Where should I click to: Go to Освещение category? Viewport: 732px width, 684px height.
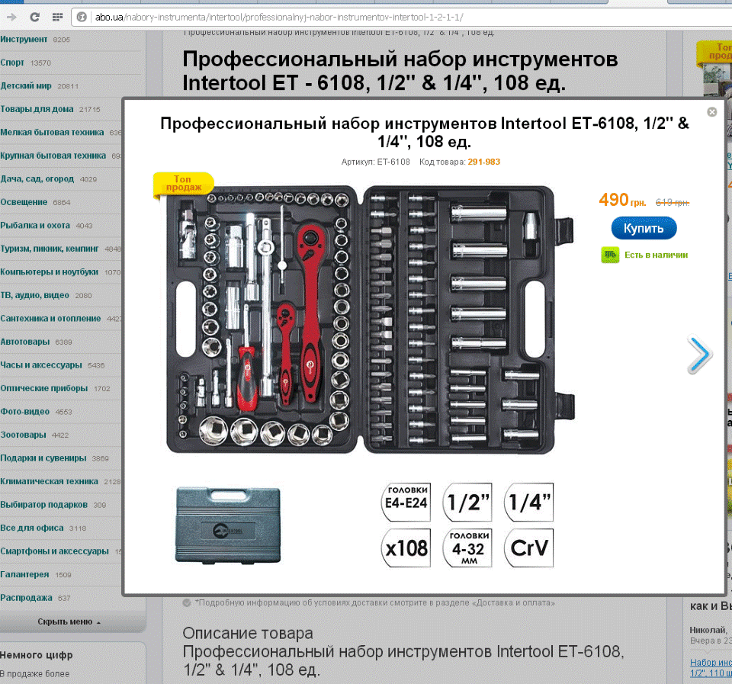[24, 202]
